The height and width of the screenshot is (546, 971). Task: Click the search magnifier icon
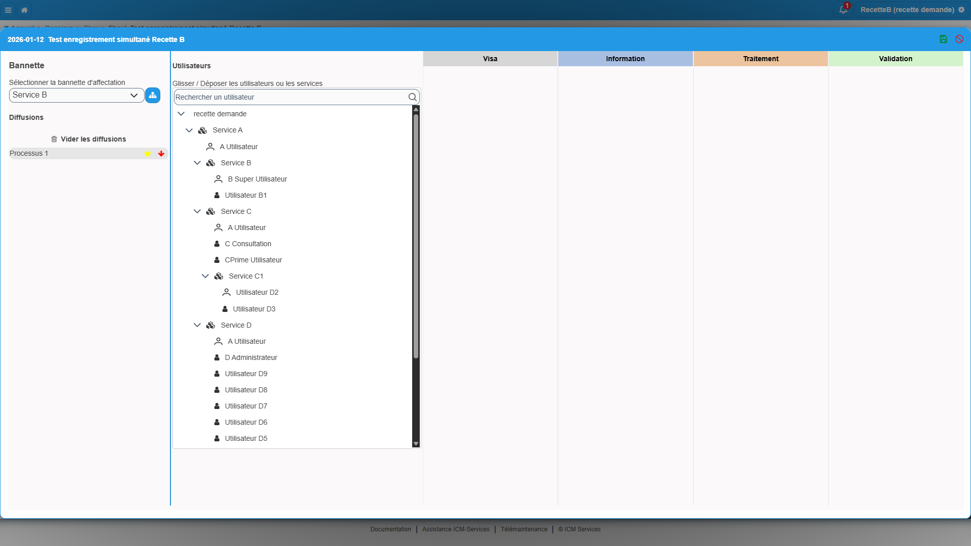coord(413,97)
